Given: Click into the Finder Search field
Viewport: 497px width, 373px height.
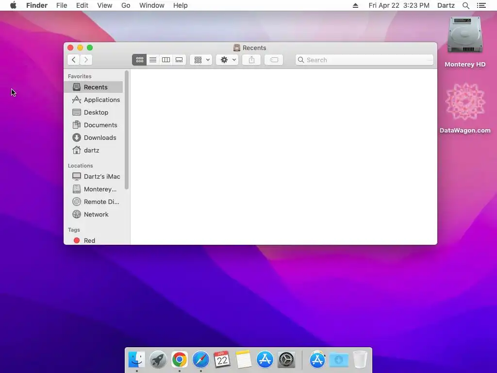Looking at the screenshot, I should click(x=364, y=60).
